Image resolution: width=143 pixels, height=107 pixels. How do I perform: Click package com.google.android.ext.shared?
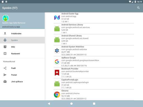[x=75, y=38]
